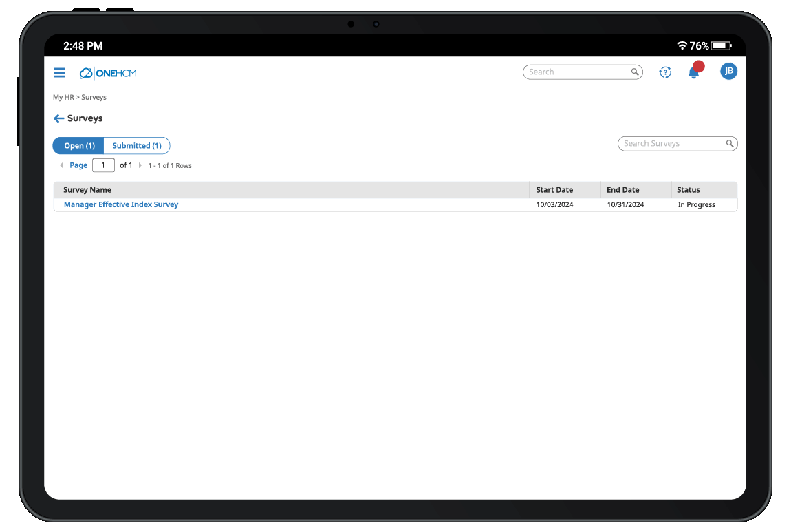Select the Open surveys tab

click(78, 145)
